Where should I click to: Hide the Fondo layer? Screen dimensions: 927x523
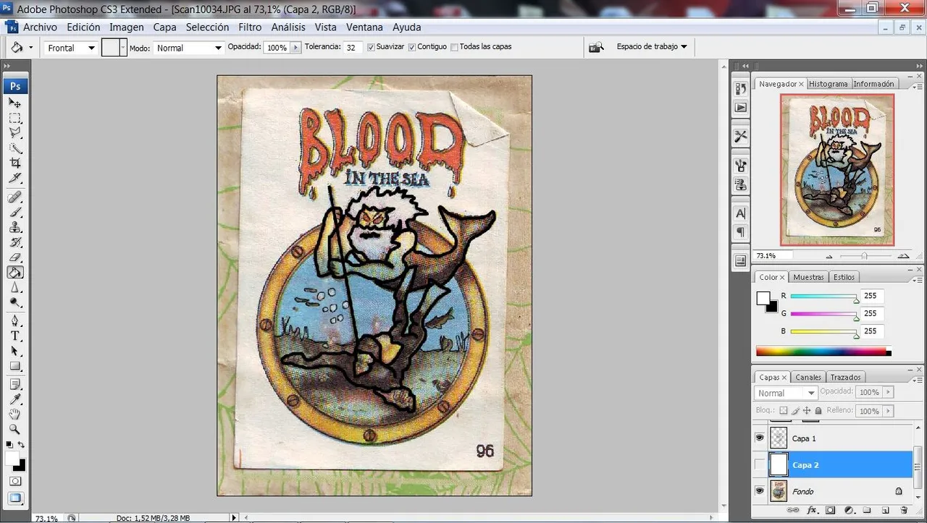point(759,491)
